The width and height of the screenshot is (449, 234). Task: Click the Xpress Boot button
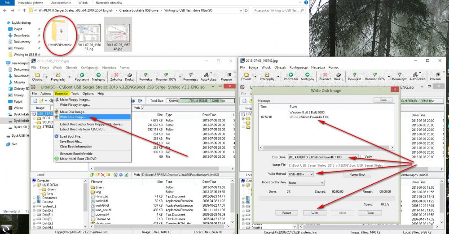(x=358, y=174)
